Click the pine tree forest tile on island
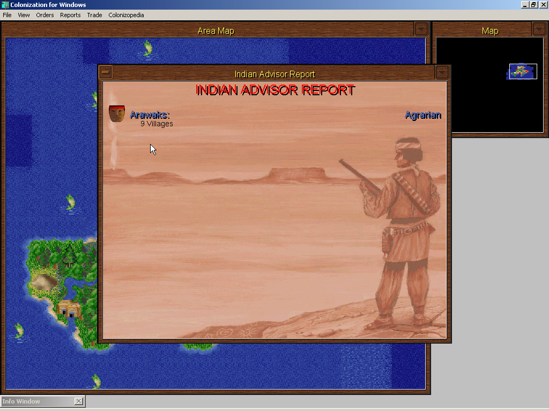549x411 pixels. point(69,256)
